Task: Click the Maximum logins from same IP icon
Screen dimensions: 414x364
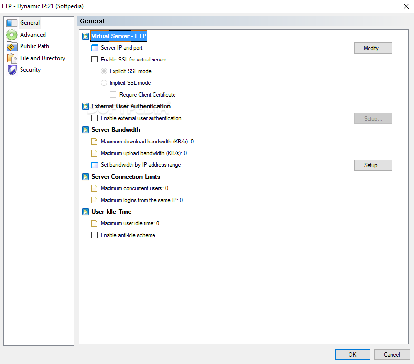Action: (94, 200)
